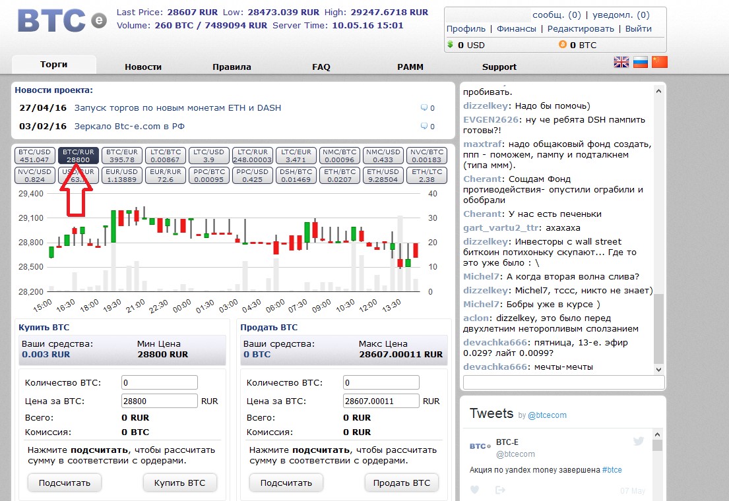Select the ETH/USD pair
This screenshot has width=729, height=501.
[383, 175]
